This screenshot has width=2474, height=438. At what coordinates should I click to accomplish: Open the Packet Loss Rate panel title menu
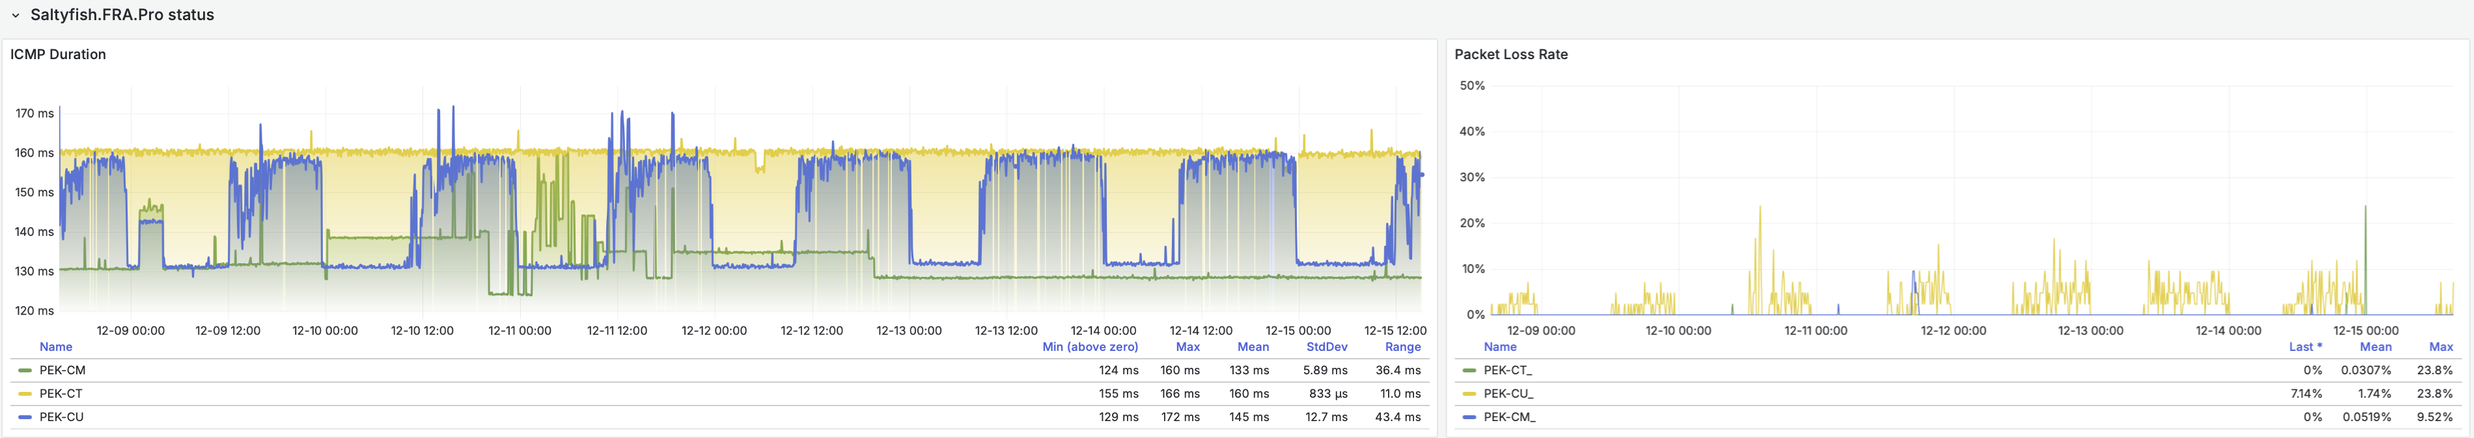[x=1510, y=55]
